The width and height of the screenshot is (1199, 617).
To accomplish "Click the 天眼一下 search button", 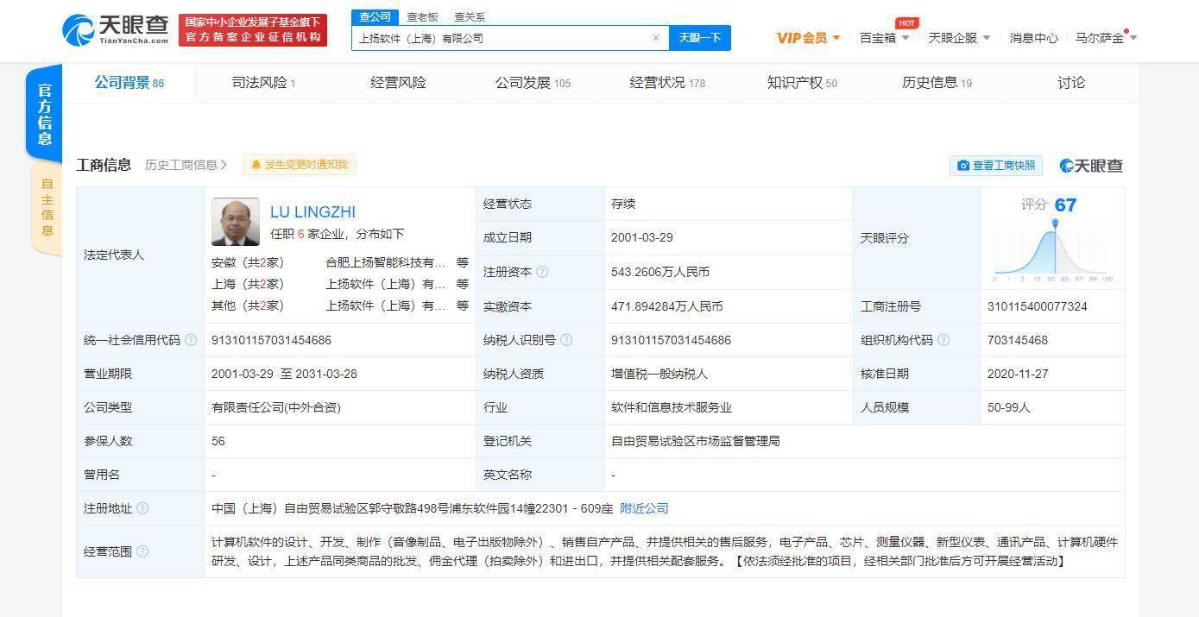I will coord(700,38).
